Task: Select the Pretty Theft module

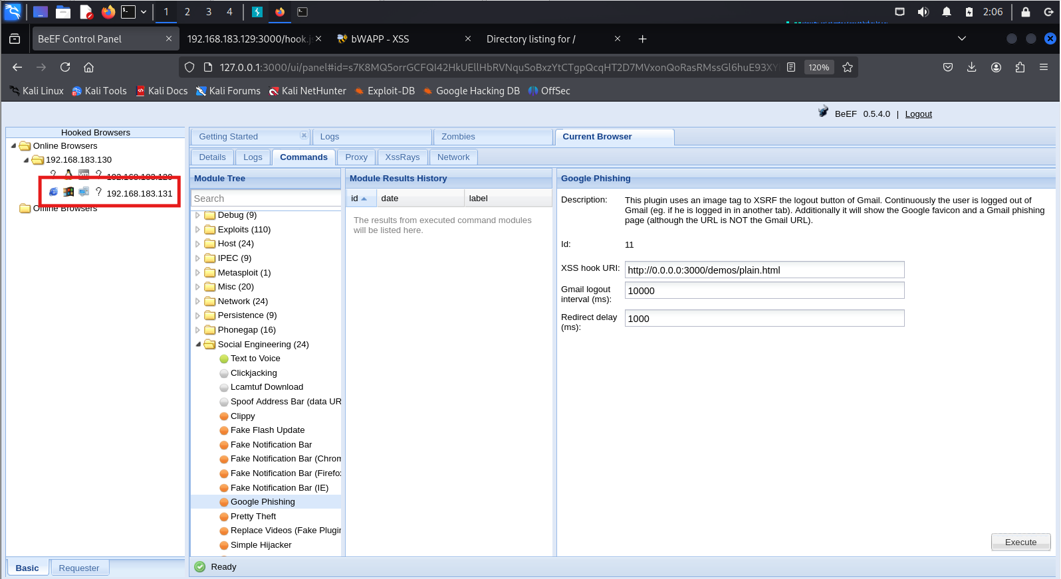Action: [x=253, y=517]
